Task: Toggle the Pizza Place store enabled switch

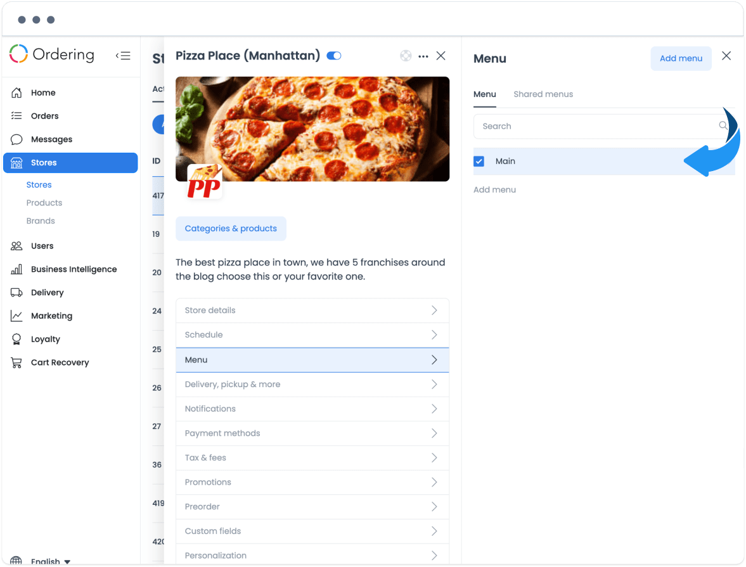Action: tap(334, 56)
